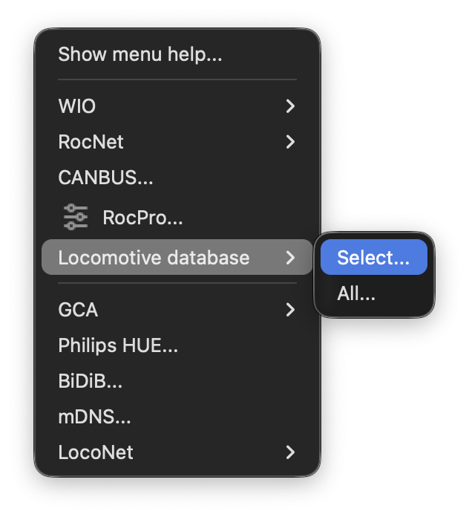Open Philips HUE settings

coord(118,345)
